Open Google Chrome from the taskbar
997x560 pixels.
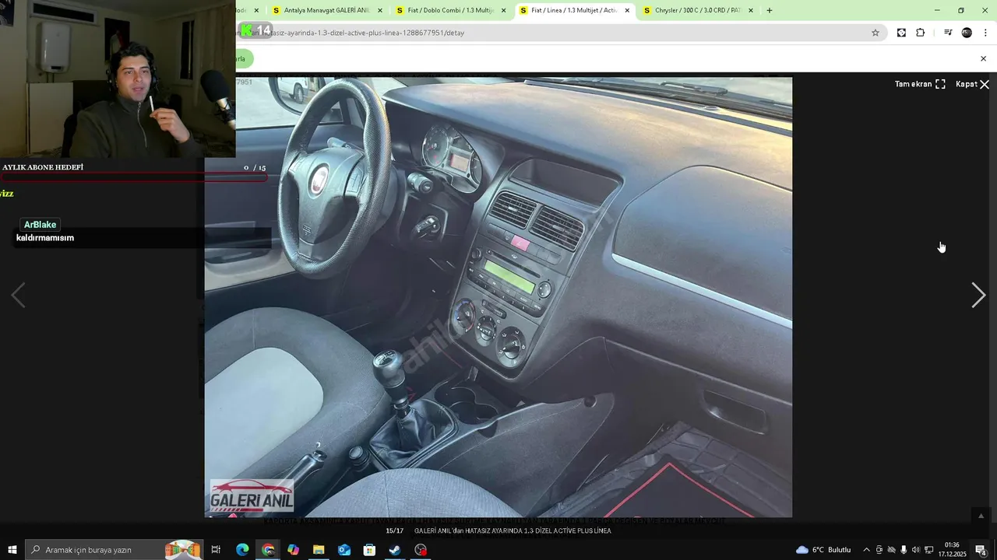[x=268, y=550]
